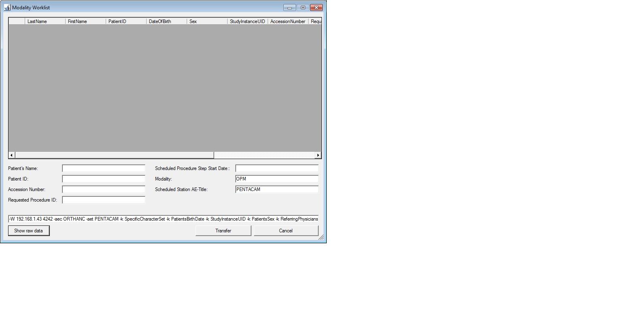Click the table's scroll left arrow
The height and width of the screenshot is (321, 630).
pos(12,155)
